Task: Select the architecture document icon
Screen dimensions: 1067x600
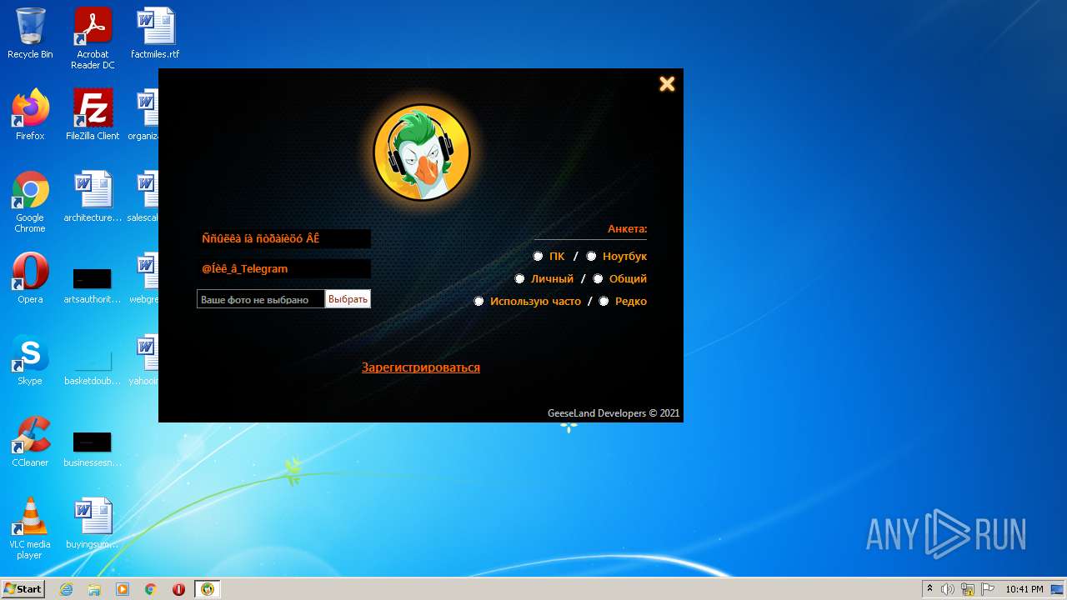Action: point(93,197)
